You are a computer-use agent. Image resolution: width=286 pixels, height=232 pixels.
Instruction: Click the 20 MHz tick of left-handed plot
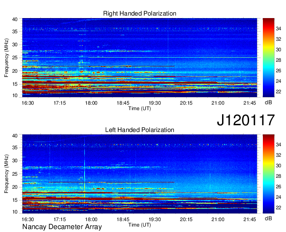15,187
